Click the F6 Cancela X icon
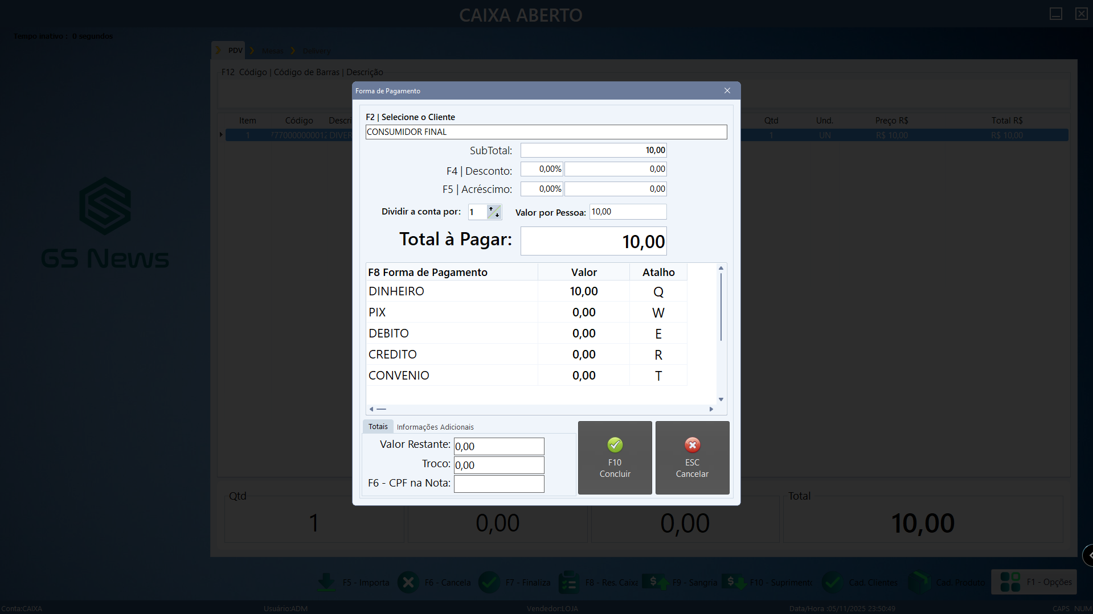Viewport: 1093px width, 614px height. click(408, 582)
